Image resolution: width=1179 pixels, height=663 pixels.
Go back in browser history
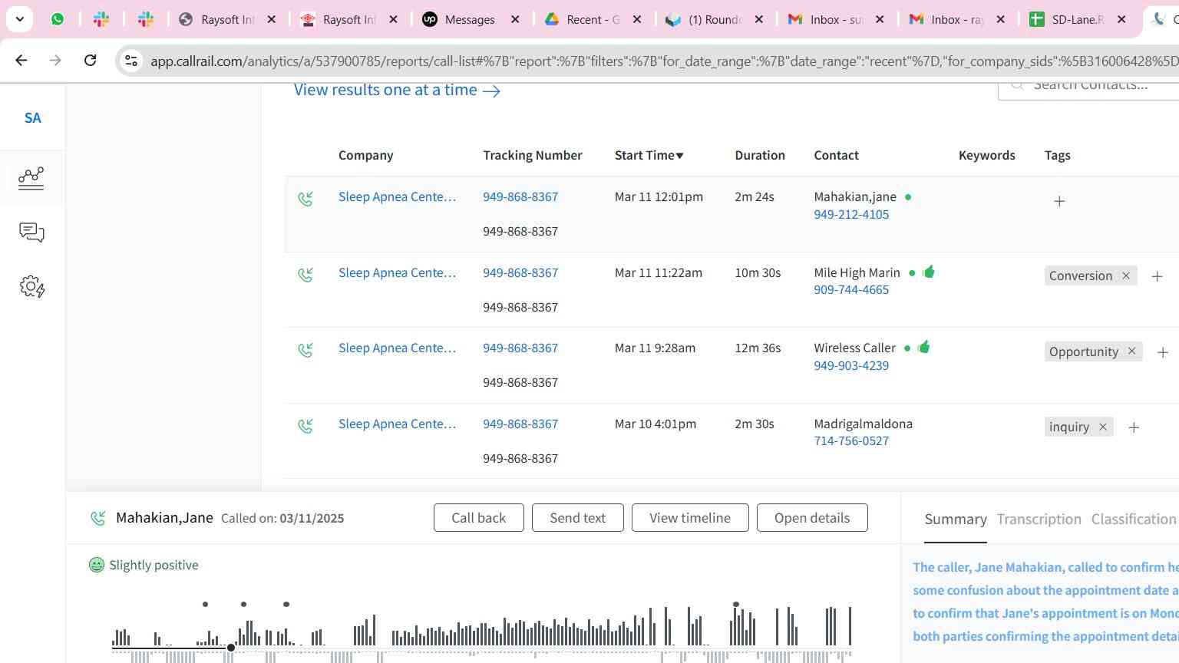coord(21,60)
